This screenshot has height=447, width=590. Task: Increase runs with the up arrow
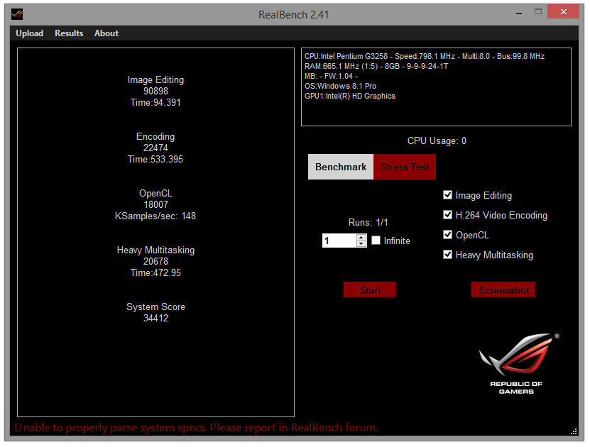coord(361,237)
